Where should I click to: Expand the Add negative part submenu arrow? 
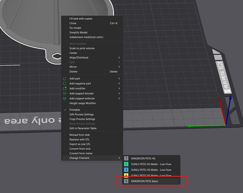(x=119, y=83)
